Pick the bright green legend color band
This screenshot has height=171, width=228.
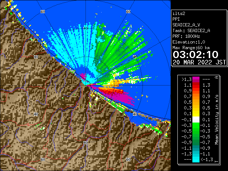[x=196, y=125]
